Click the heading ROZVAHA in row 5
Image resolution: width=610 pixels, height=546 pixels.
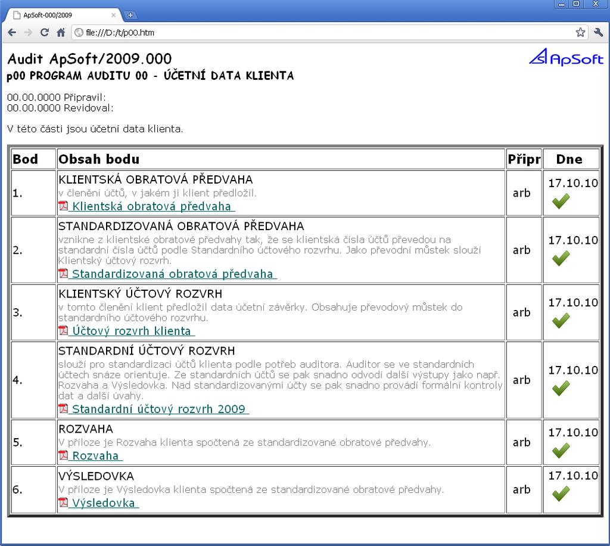pyautogui.click(x=86, y=429)
